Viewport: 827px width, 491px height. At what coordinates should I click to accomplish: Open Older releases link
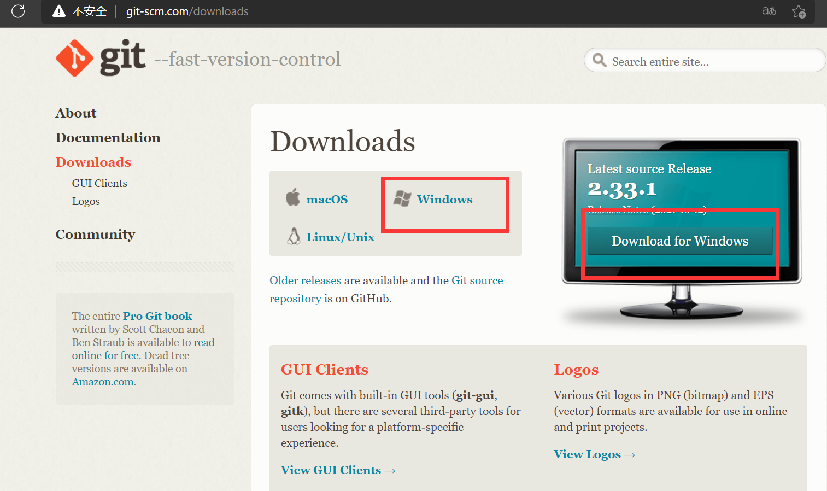pyautogui.click(x=305, y=280)
